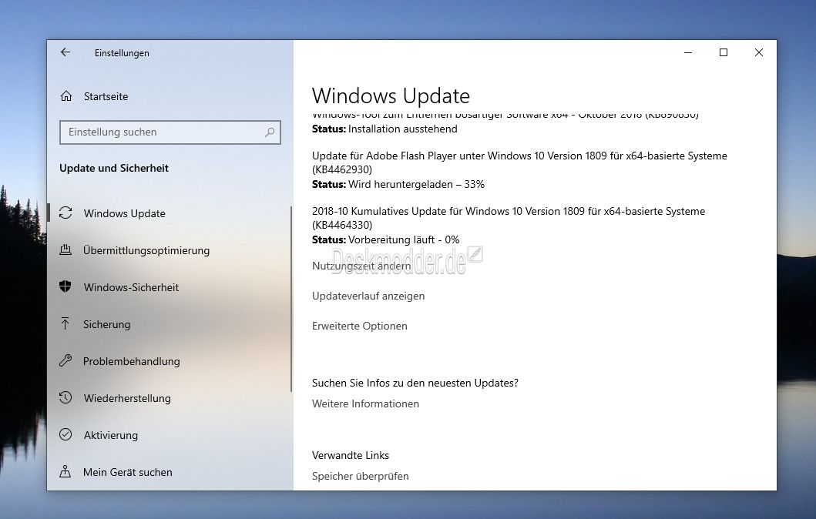The height and width of the screenshot is (519, 816).
Task: Open Wiederherstellung section
Action: pyautogui.click(x=127, y=398)
